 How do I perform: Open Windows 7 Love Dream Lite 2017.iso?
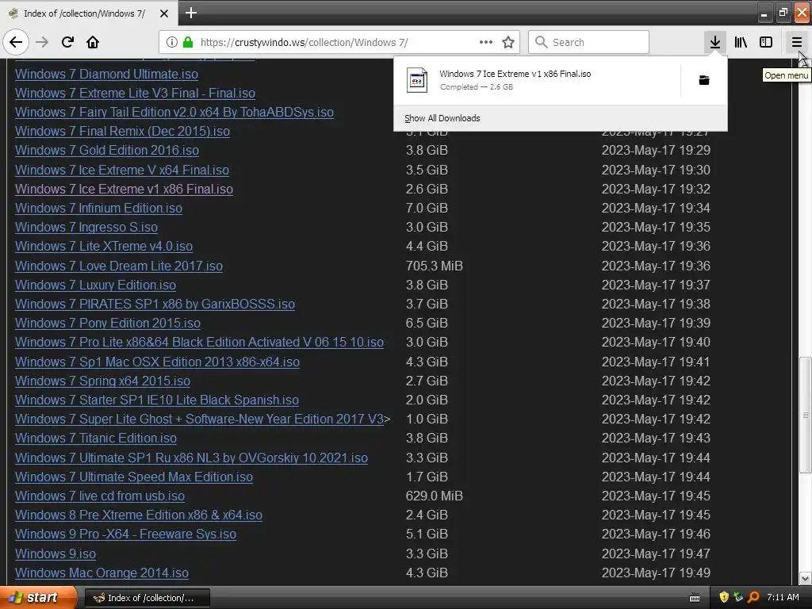119,266
